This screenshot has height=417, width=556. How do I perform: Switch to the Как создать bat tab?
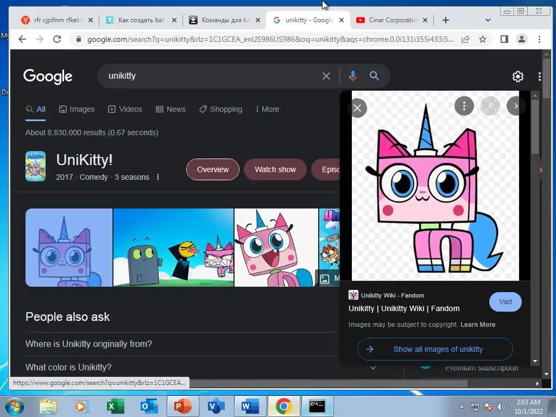coord(141,20)
